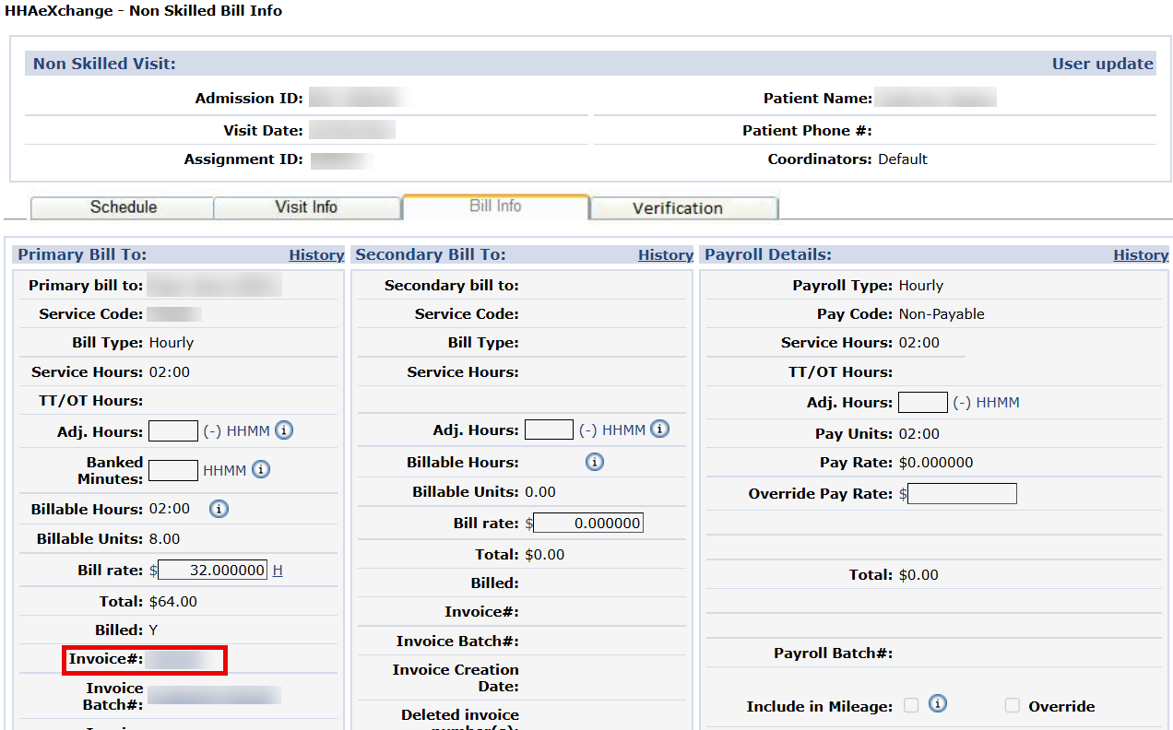Focus the Banked Minutes input field
The height and width of the screenshot is (730, 1173).
coord(173,470)
